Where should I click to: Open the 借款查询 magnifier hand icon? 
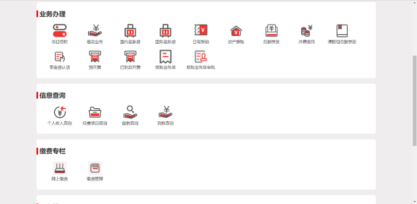130,112
